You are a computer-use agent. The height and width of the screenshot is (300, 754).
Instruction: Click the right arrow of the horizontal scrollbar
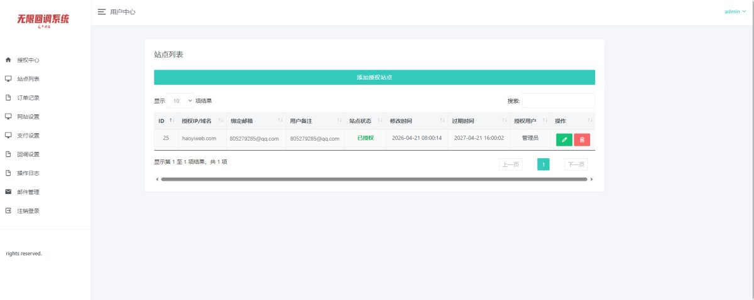pyautogui.click(x=591, y=179)
